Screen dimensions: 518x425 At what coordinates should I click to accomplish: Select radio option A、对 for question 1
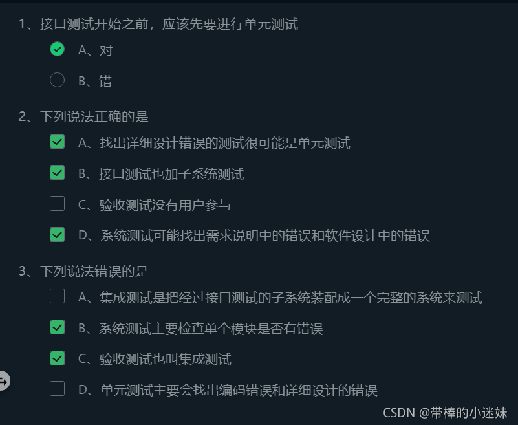click(57, 49)
